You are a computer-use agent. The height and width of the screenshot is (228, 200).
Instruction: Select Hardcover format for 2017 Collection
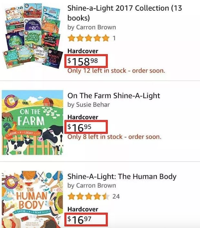[83, 51]
